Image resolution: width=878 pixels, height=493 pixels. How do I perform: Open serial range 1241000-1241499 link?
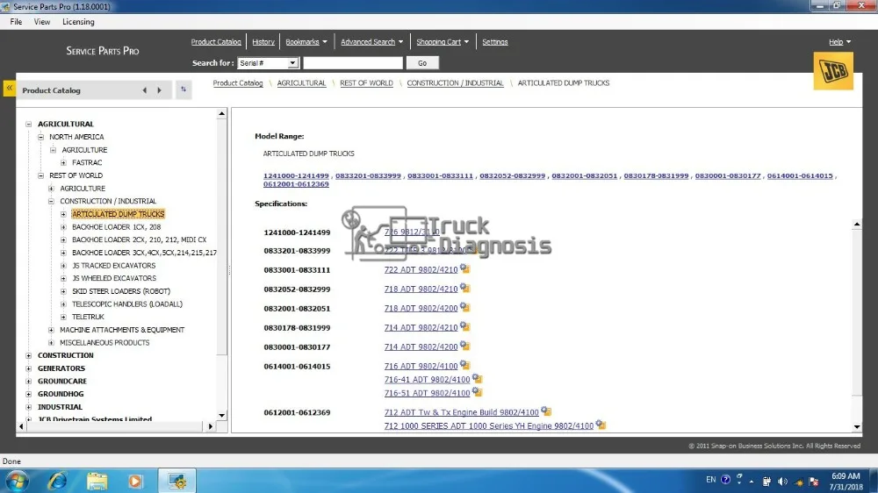tap(296, 175)
